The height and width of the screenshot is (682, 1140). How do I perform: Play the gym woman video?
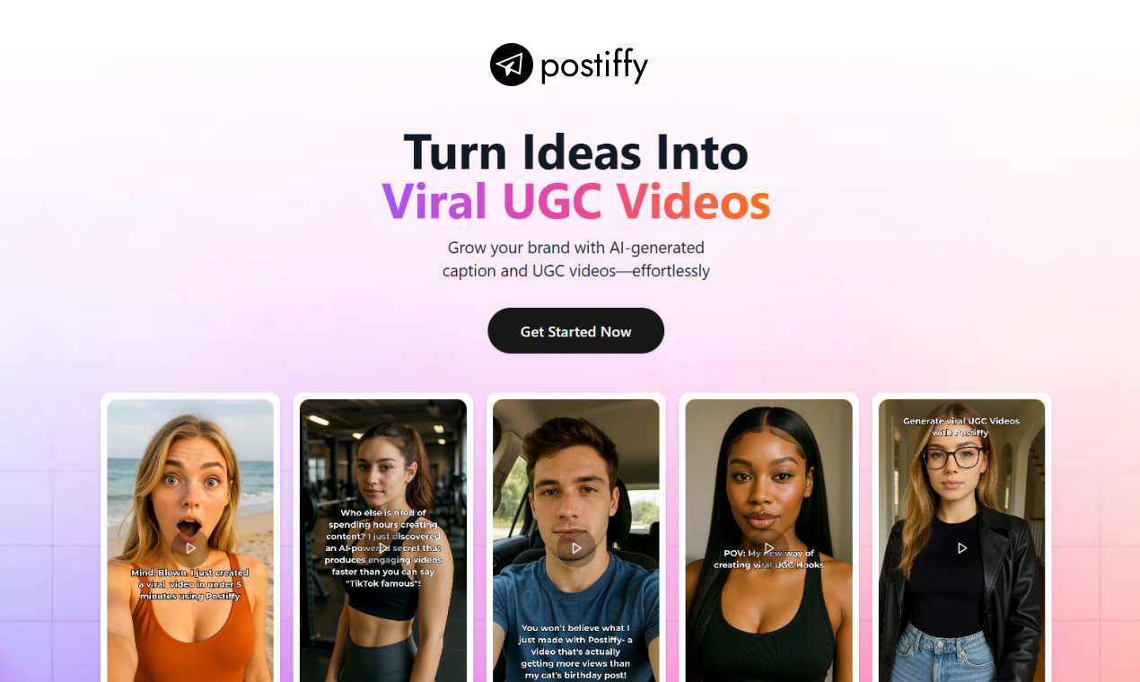click(x=383, y=547)
